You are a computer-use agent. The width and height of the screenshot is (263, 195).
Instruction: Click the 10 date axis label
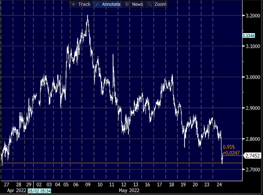pos(100,185)
